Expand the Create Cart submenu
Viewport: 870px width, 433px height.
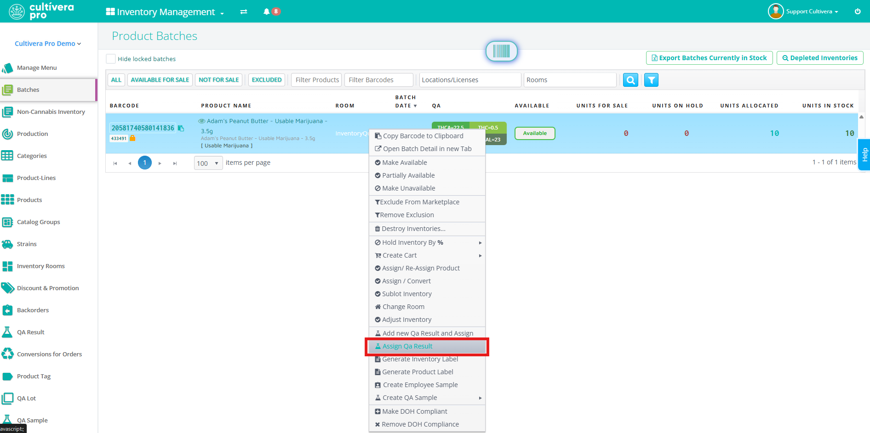pos(427,255)
